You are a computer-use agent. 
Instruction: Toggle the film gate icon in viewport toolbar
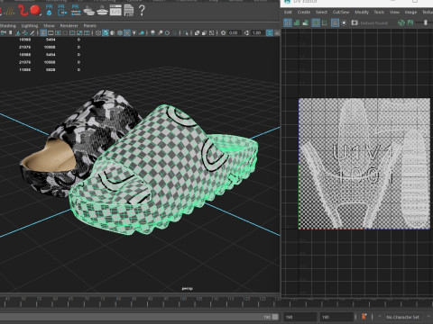tap(51, 33)
